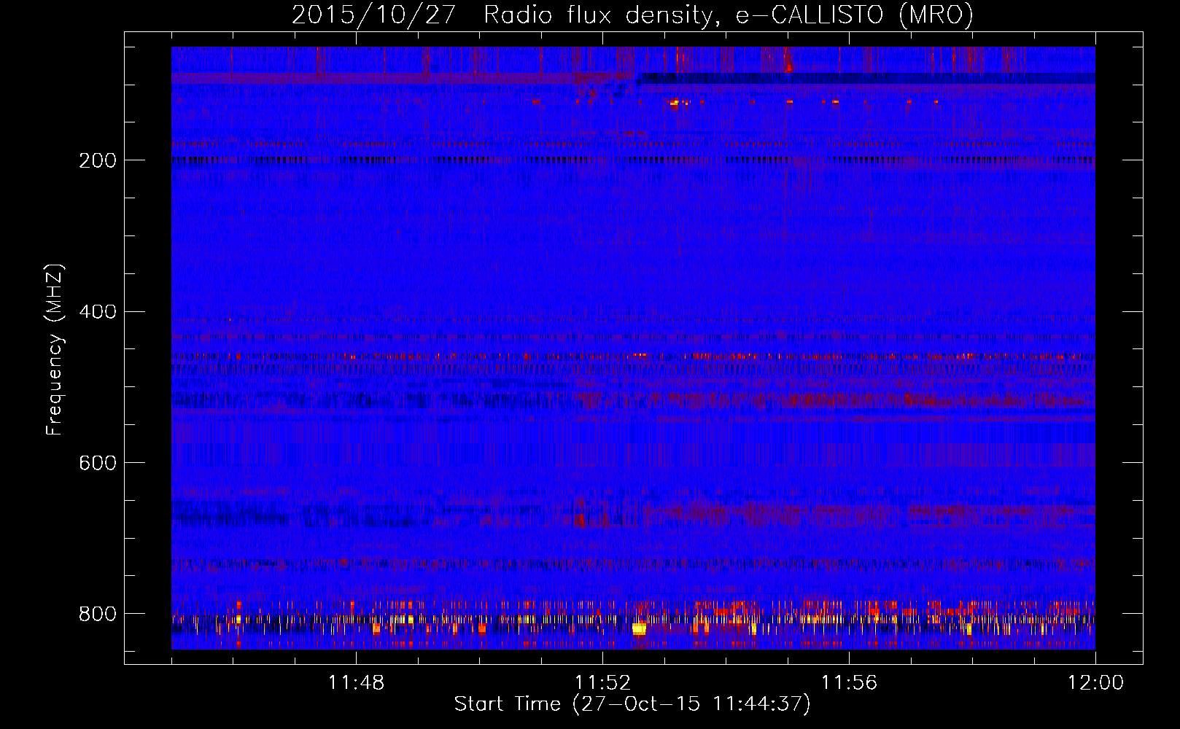Click the 200 frequency tick label

pos(98,160)
